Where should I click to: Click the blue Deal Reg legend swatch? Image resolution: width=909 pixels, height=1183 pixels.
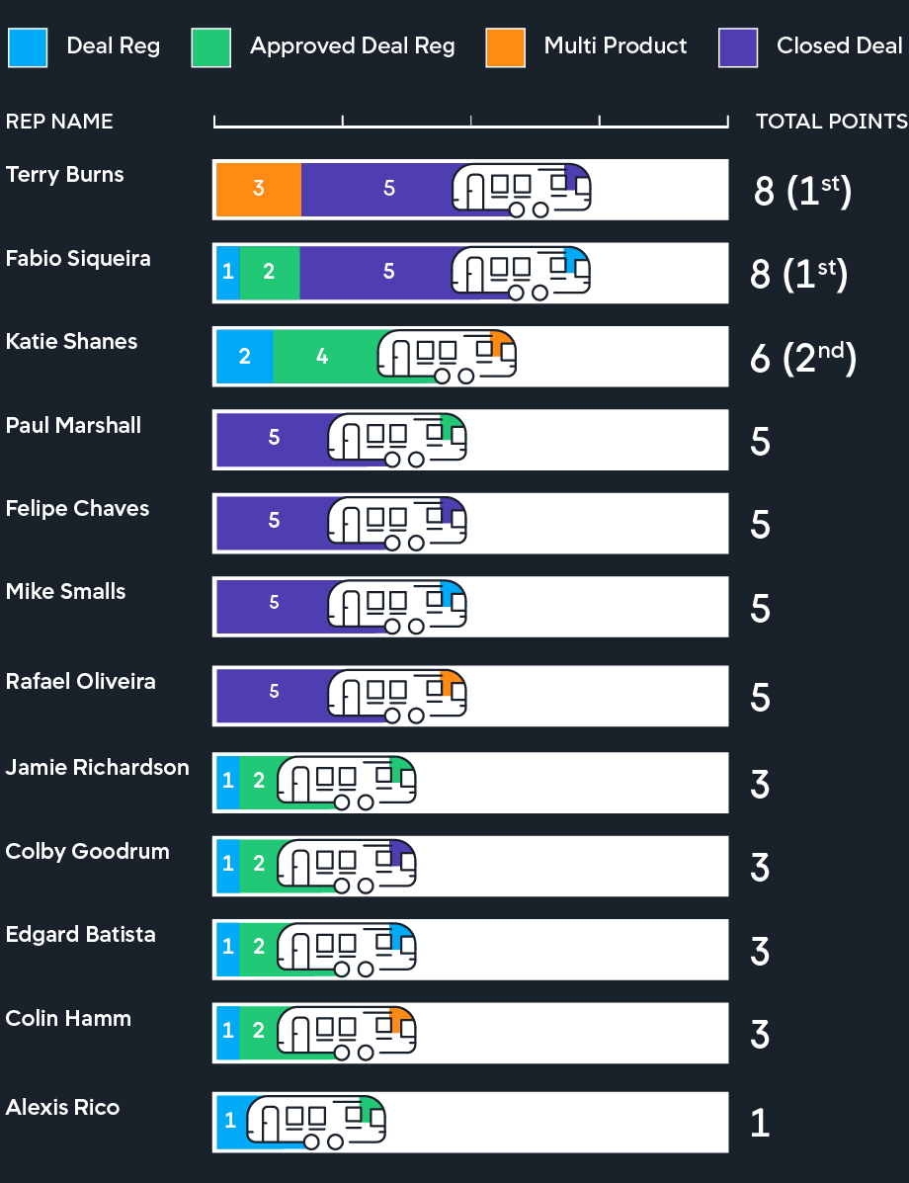(x=28, y=46)
